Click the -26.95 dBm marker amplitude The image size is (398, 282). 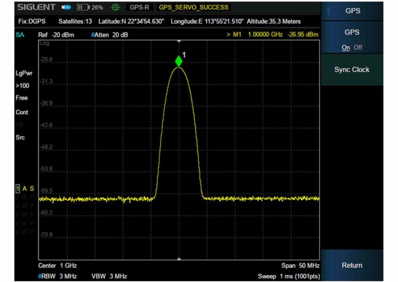coord(303,35)
